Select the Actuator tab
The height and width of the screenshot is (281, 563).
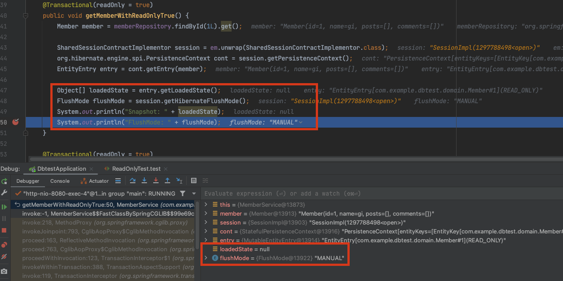pos(94,181)
